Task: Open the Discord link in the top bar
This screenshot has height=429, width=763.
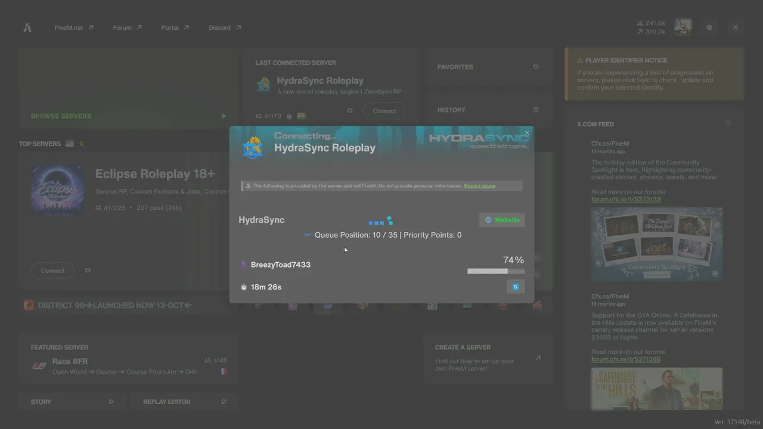Action: pyautogui.click(x=225, y=27)
